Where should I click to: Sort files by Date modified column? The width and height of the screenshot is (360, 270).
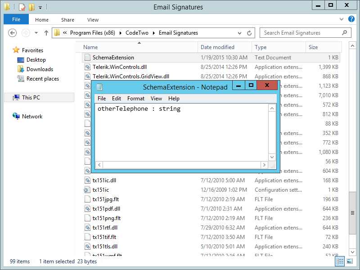tap(225, 47)
